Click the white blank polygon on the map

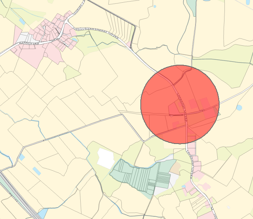[x=106, y=158]
